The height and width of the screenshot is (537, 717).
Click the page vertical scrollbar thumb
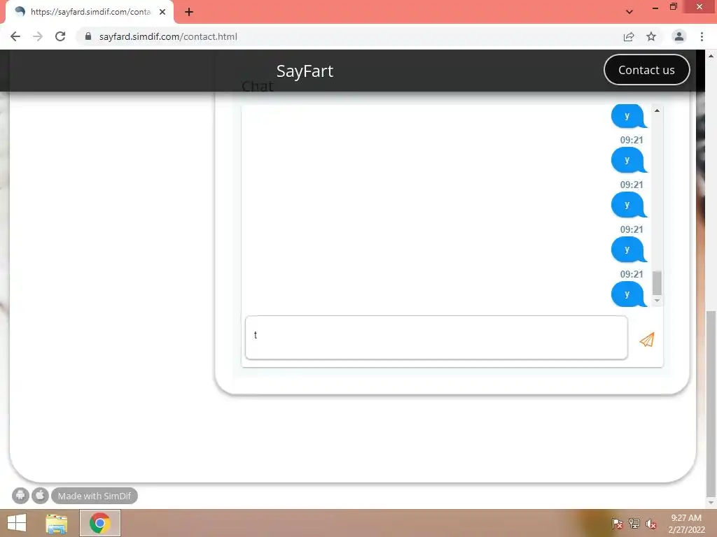711,403
